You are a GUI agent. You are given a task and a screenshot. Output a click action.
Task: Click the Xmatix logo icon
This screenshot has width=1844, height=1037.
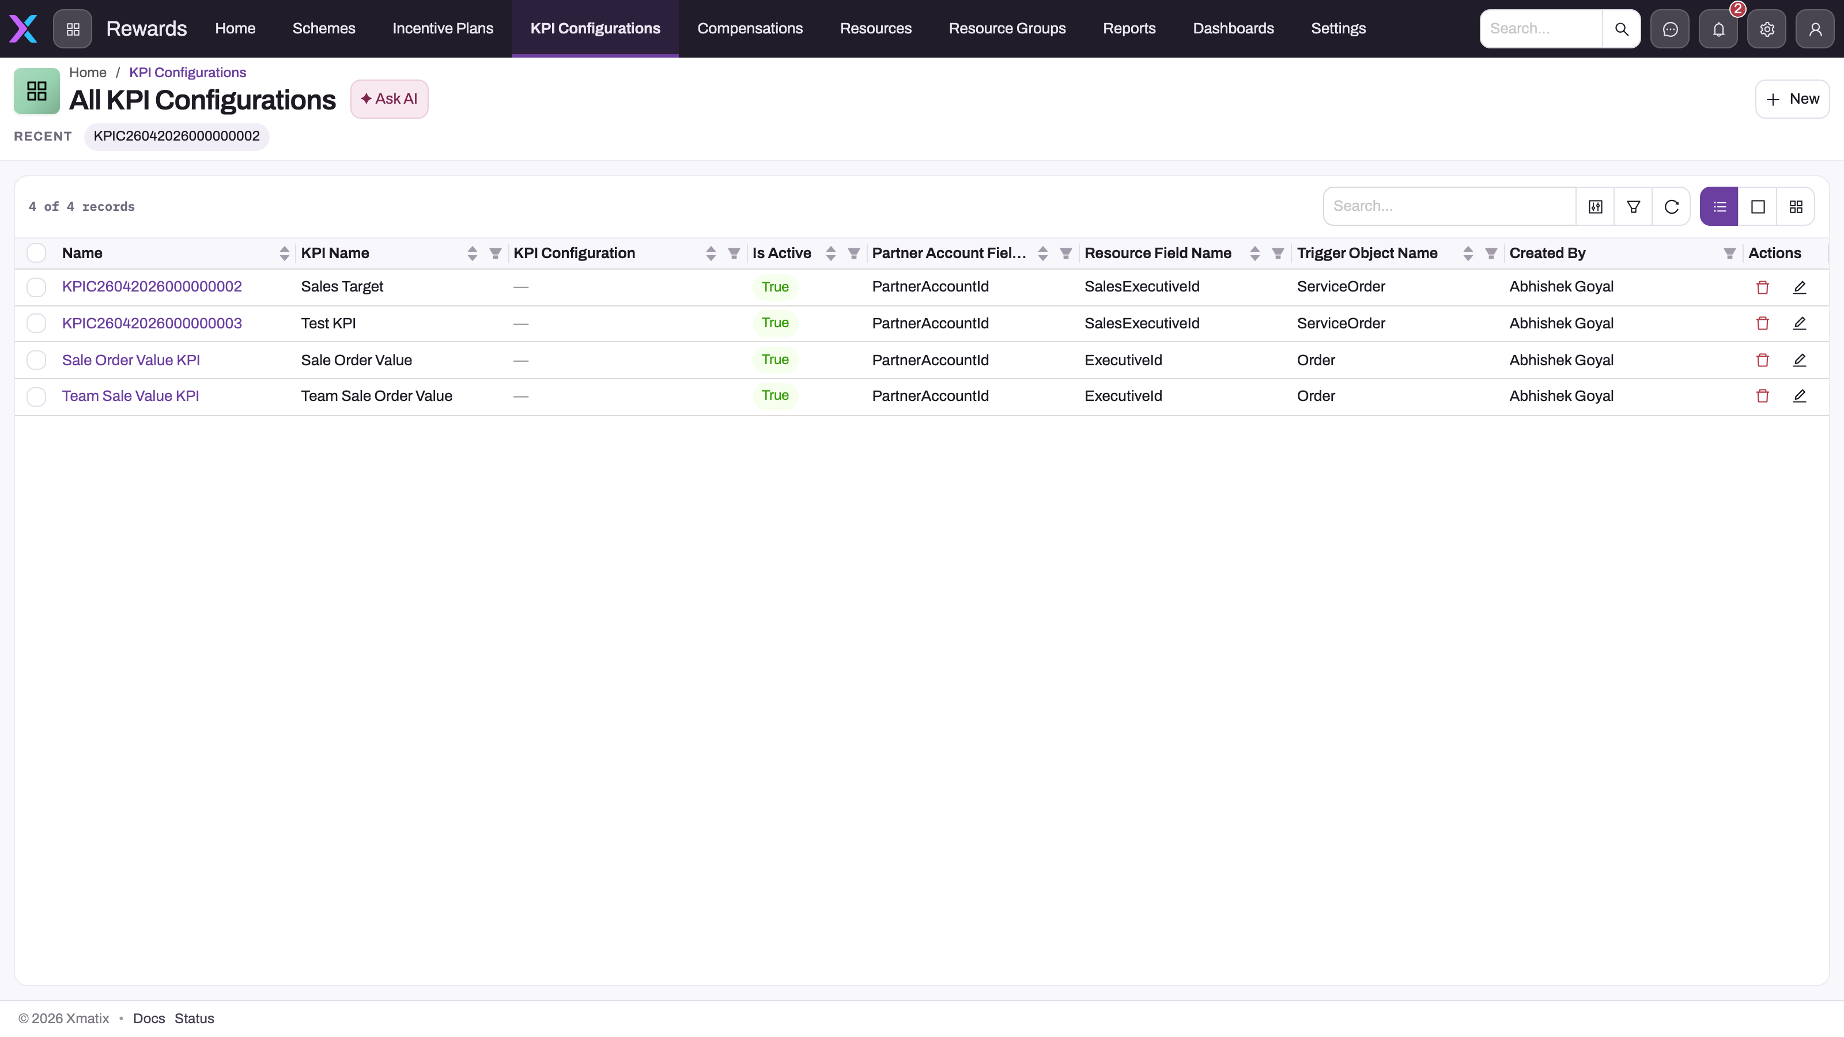pos(23,29)
